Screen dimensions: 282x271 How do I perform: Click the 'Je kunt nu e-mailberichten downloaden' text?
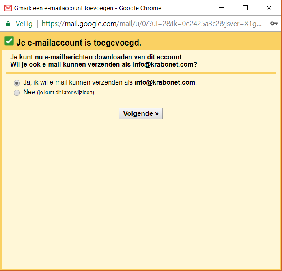tap(97, 57)
